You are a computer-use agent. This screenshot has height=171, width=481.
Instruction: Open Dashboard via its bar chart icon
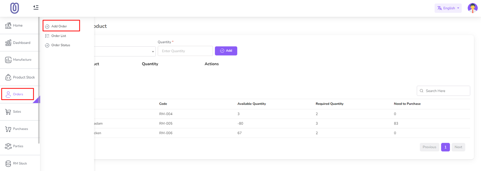tap(8, 43)
